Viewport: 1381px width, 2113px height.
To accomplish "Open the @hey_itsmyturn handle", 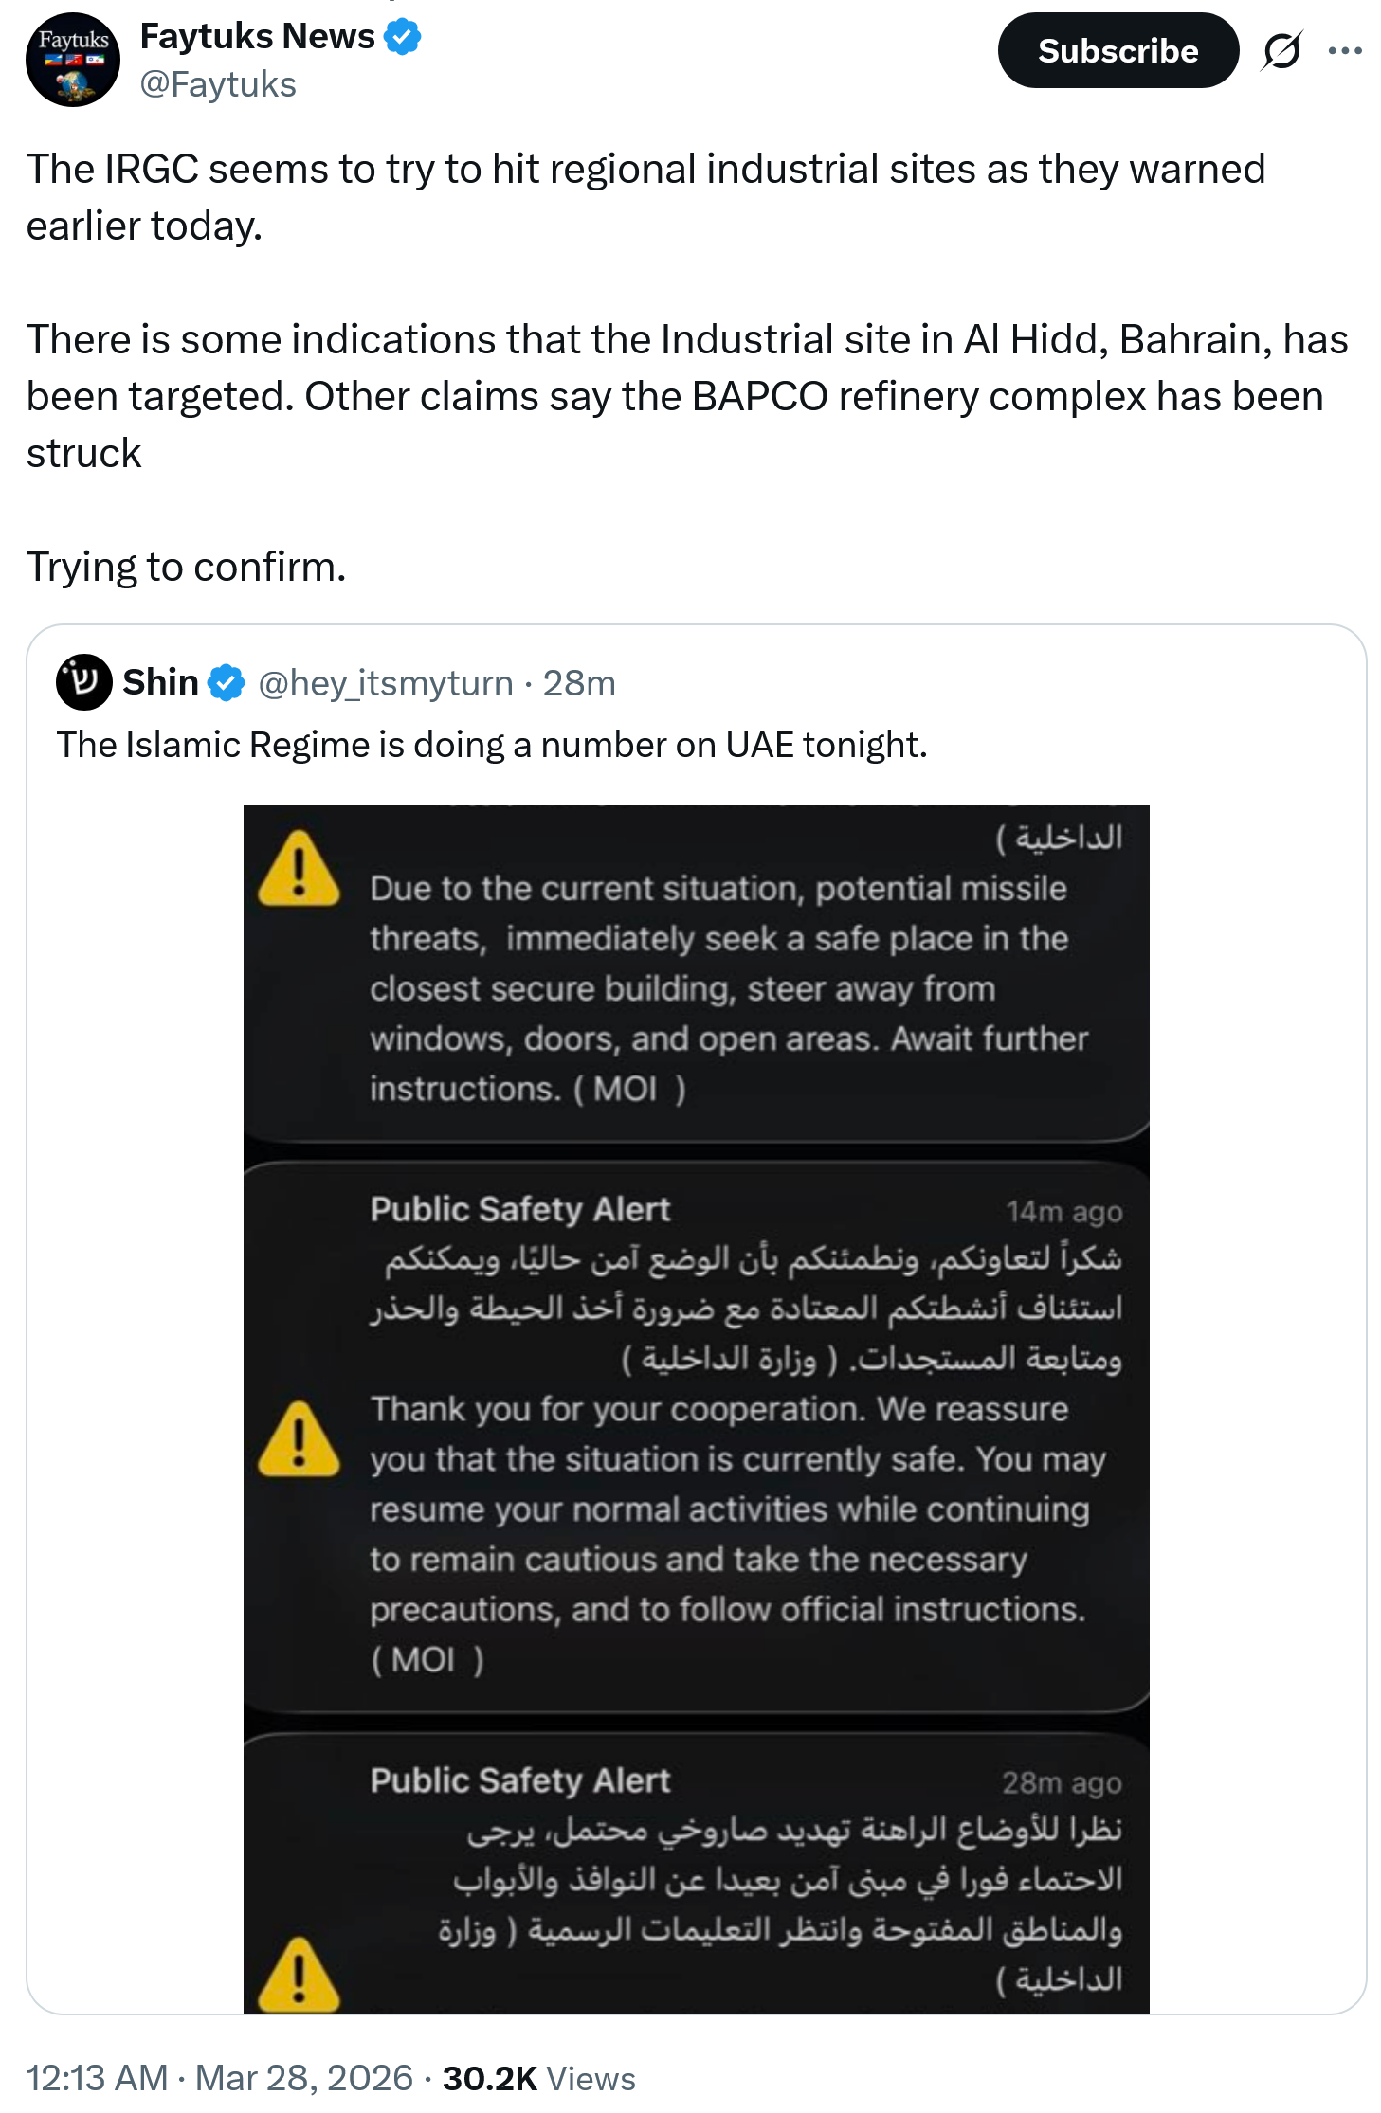I will [386, 683].
